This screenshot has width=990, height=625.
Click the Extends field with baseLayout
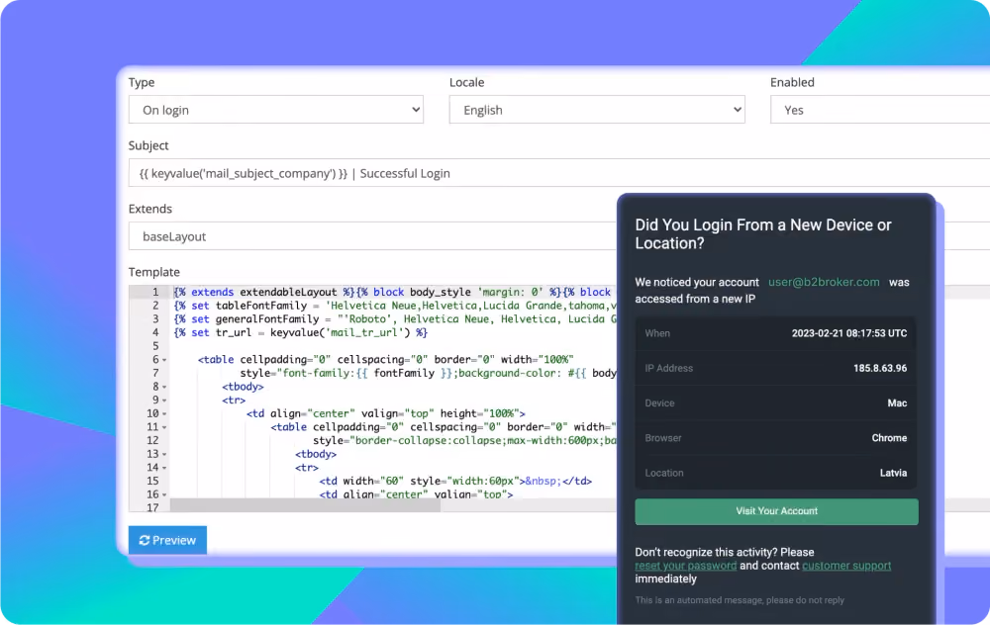[372, 236]
